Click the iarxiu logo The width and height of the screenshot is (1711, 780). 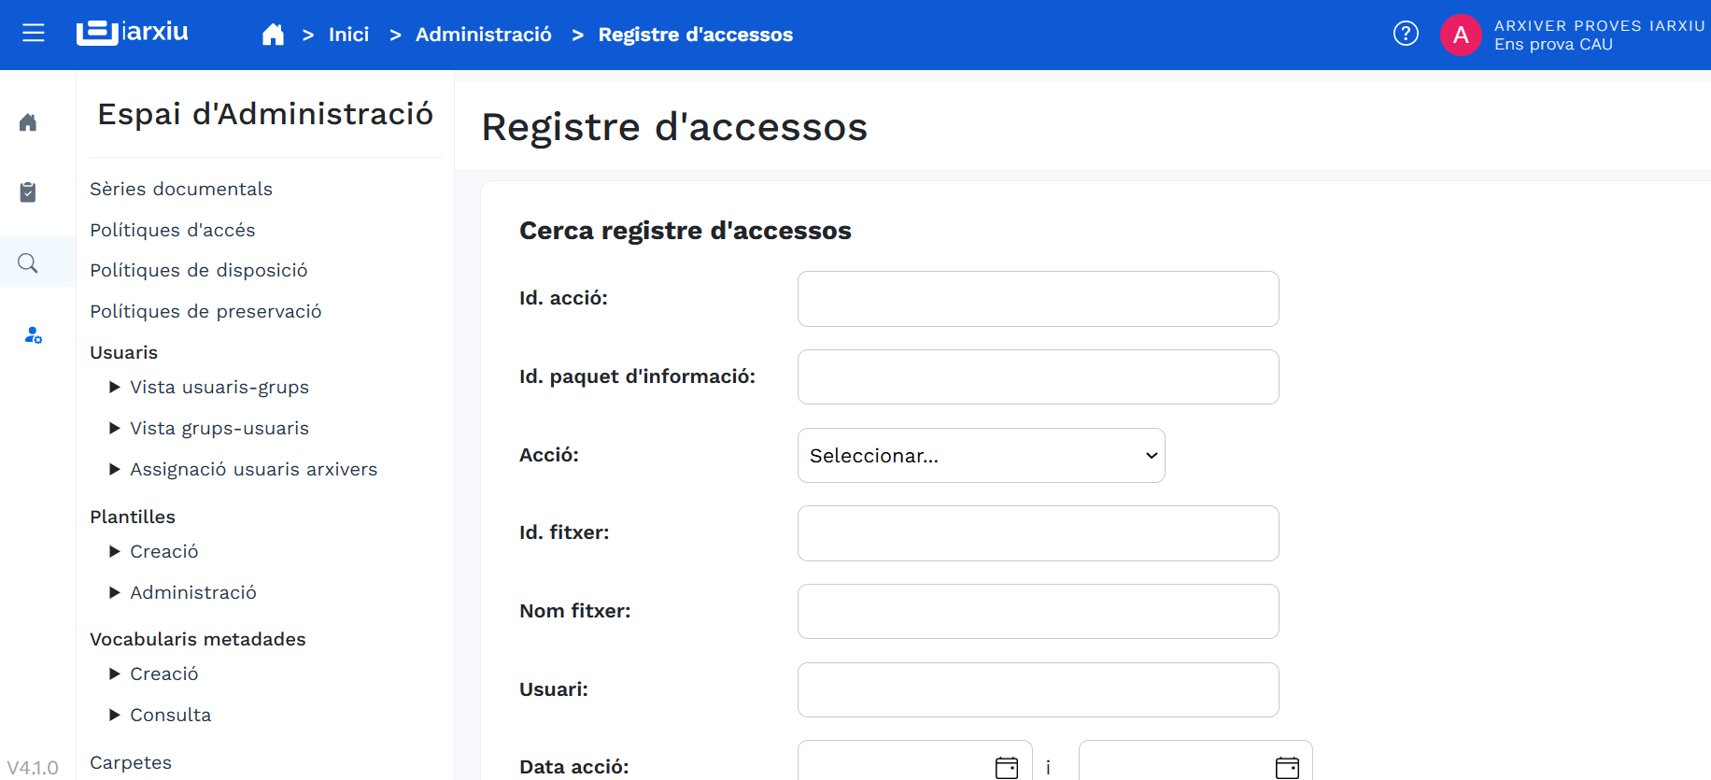coord(132,33)
